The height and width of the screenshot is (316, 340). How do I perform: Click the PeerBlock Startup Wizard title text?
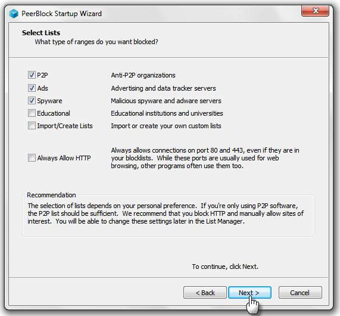pos(61,14)
